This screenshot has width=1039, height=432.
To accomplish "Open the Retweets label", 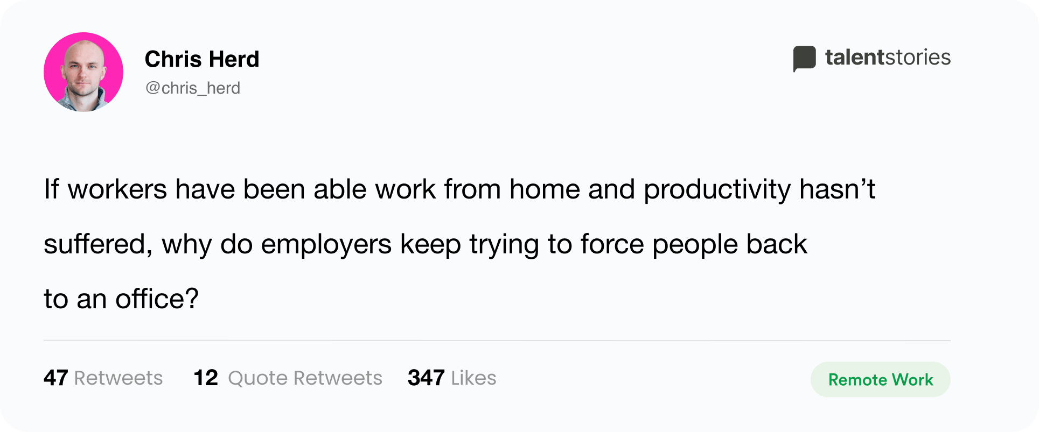I will click(118, 378).
